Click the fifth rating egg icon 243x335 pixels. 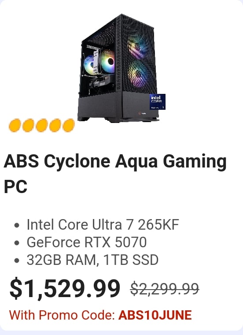69,125
